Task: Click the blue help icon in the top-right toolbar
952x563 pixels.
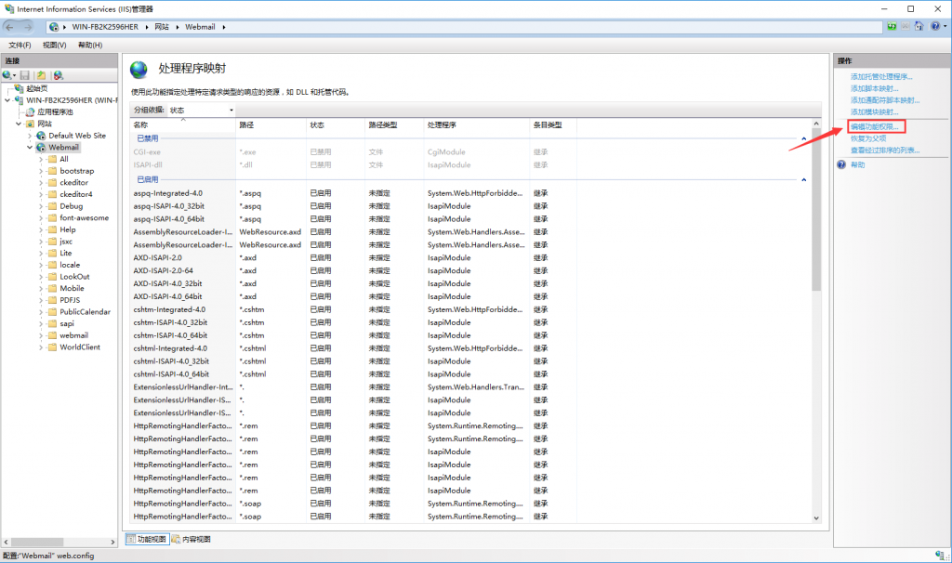Action: [935, 27]
